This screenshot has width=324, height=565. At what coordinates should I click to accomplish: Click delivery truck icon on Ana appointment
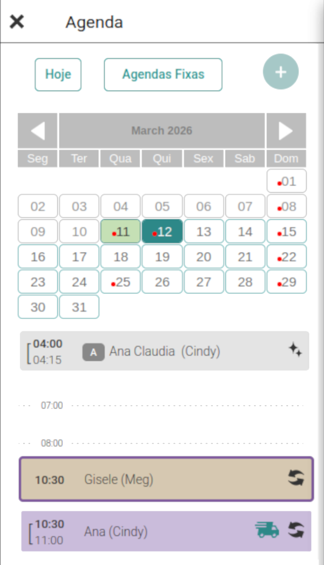click(267, 530)
